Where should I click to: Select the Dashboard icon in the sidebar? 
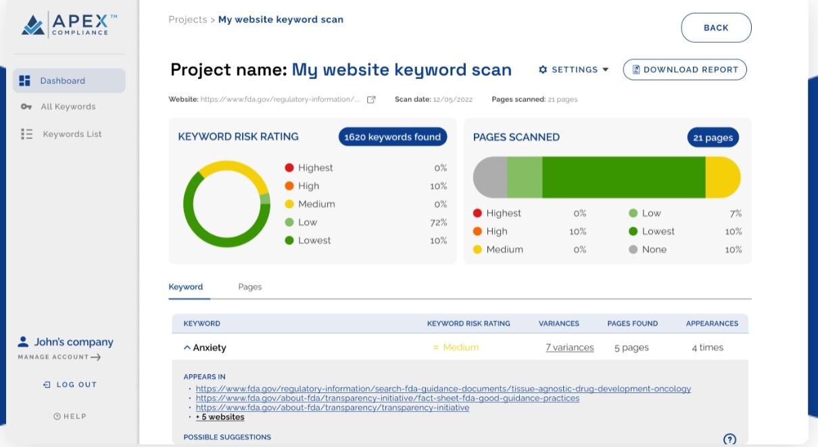point(26,80)
